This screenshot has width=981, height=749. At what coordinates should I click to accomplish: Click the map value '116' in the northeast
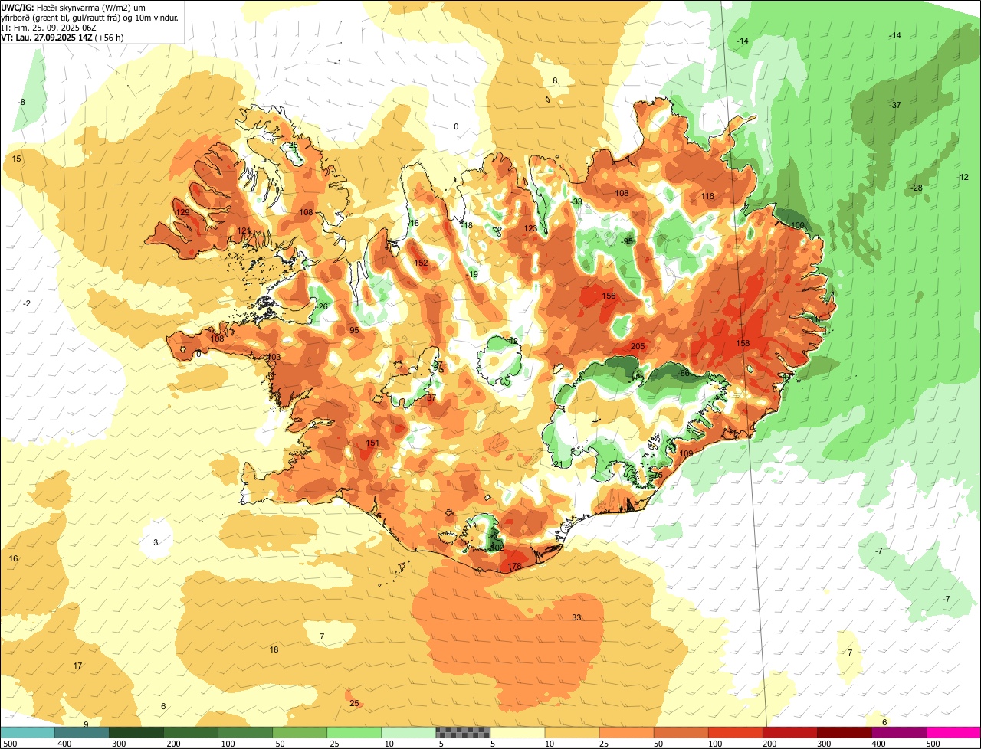pyautogui.click(x=707, y=197)
